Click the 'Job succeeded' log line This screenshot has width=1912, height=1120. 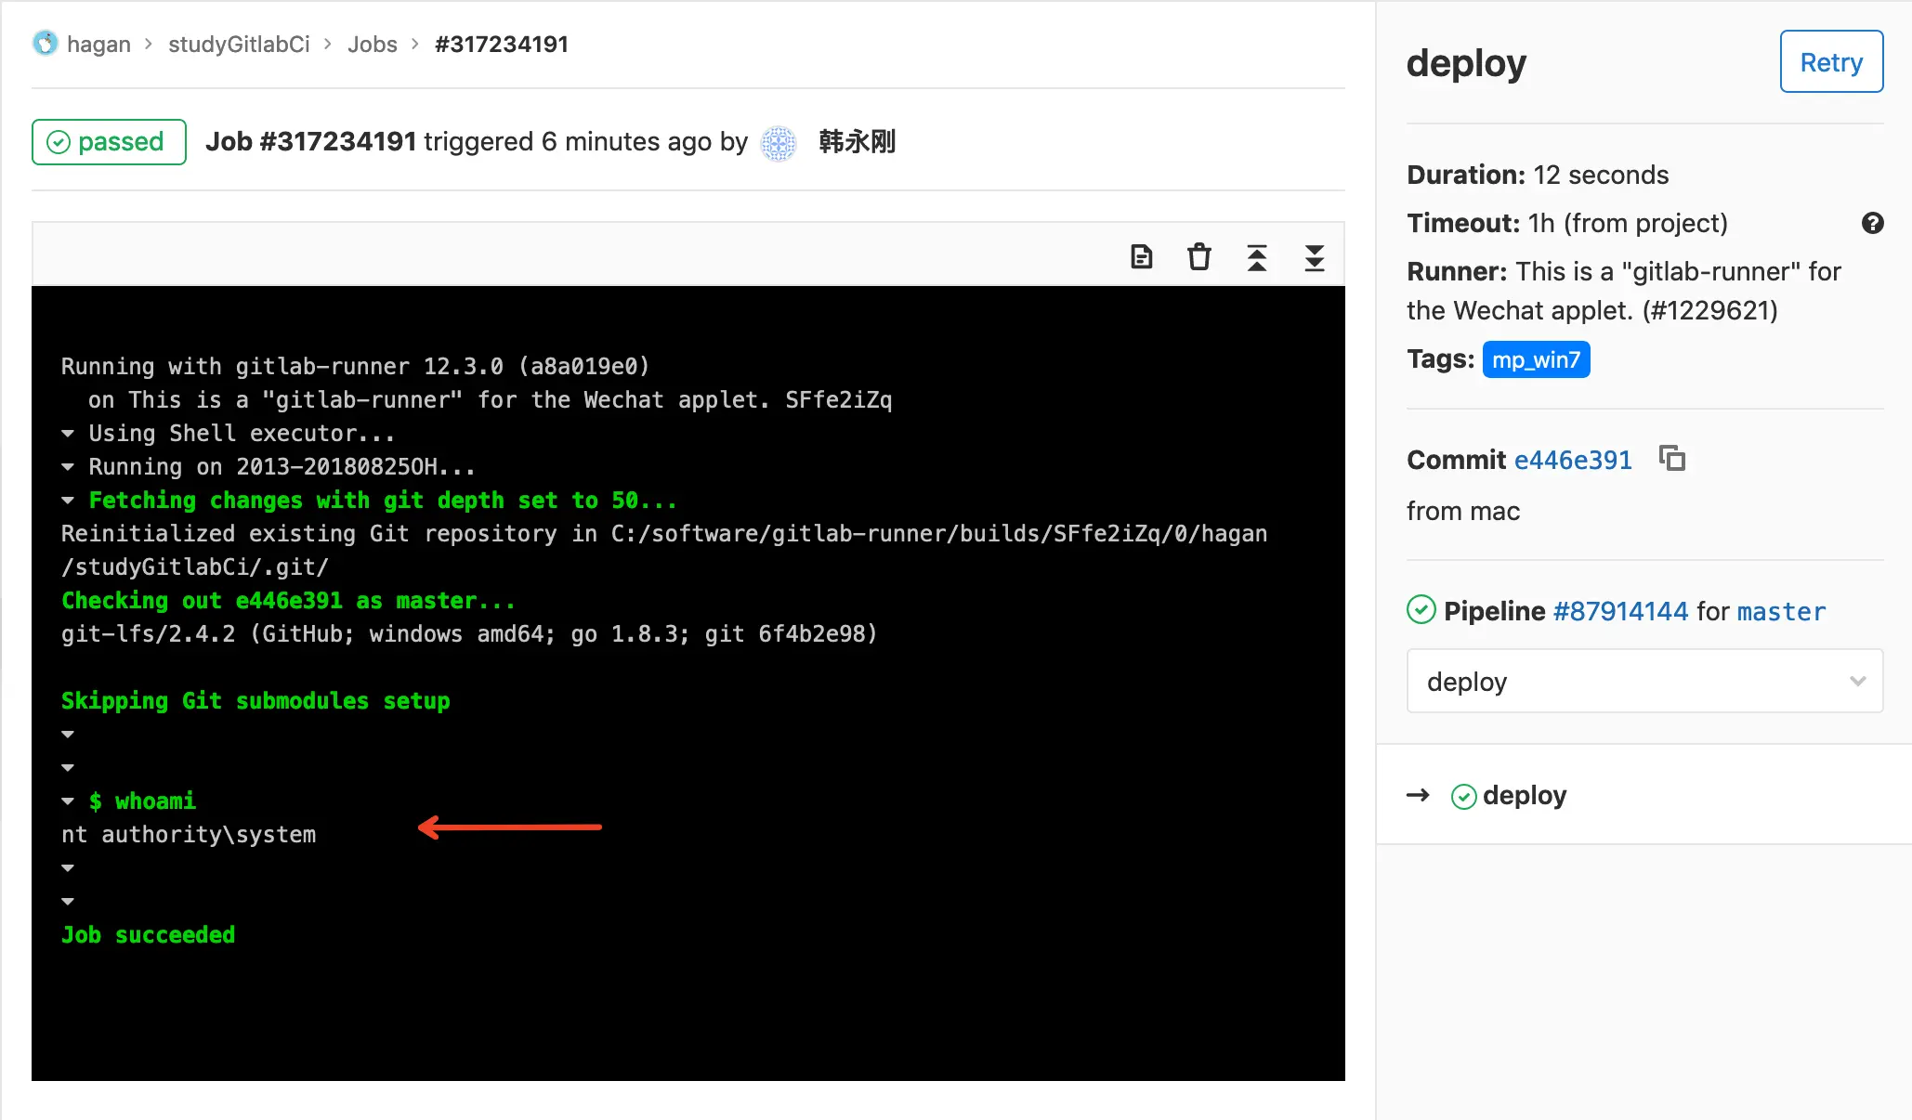[x=148, y=934]
